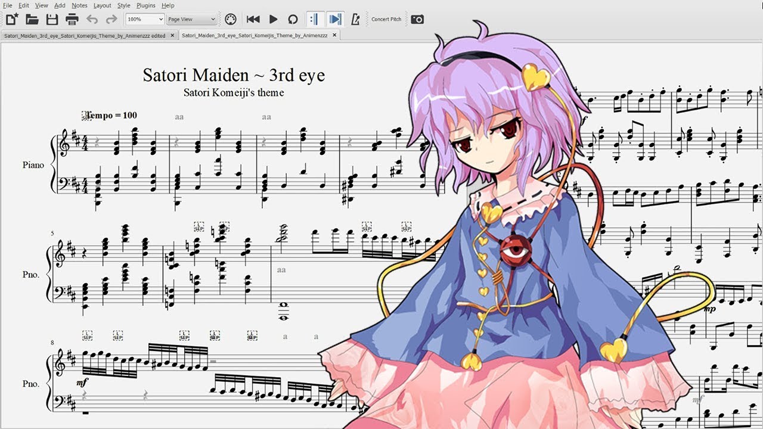Select measure number 5
Image resolution: width=763 pixels, height=429 pixels.
click(52, 233)
